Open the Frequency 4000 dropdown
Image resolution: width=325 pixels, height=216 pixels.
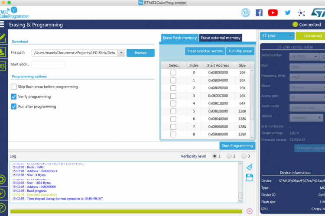click(307, 77)
